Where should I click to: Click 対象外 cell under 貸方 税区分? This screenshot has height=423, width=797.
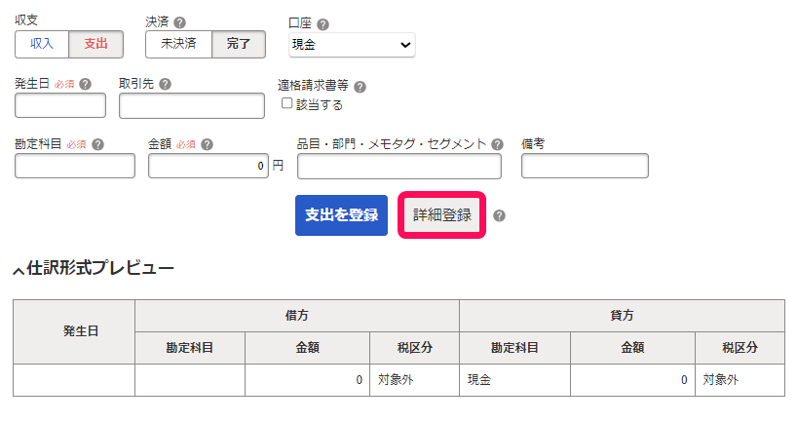pos(740,380)
